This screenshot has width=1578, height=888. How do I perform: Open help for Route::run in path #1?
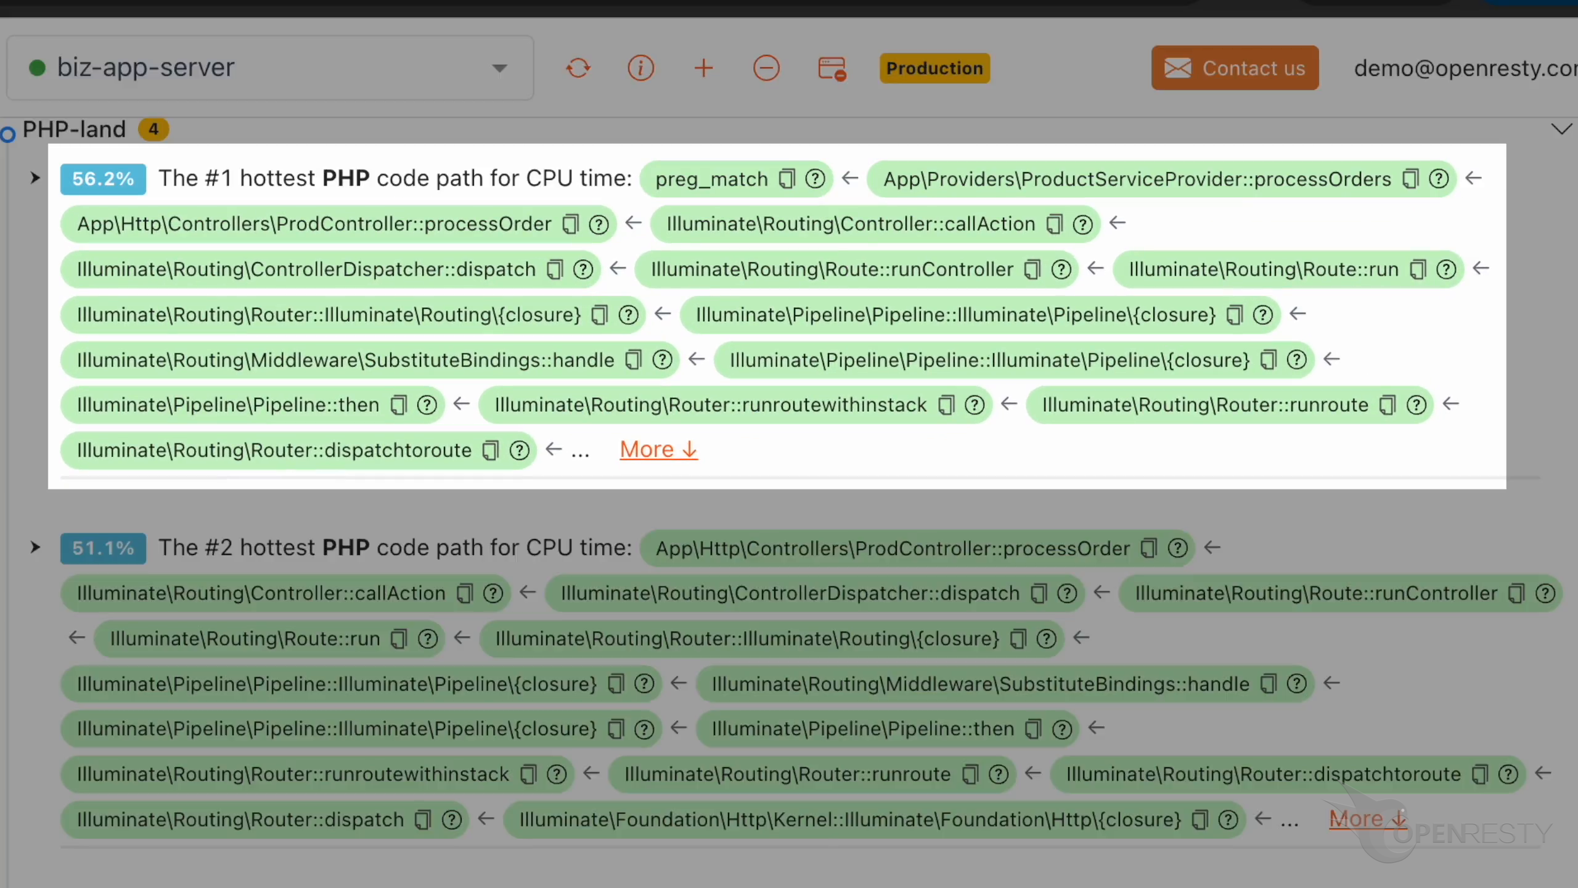1446,269
